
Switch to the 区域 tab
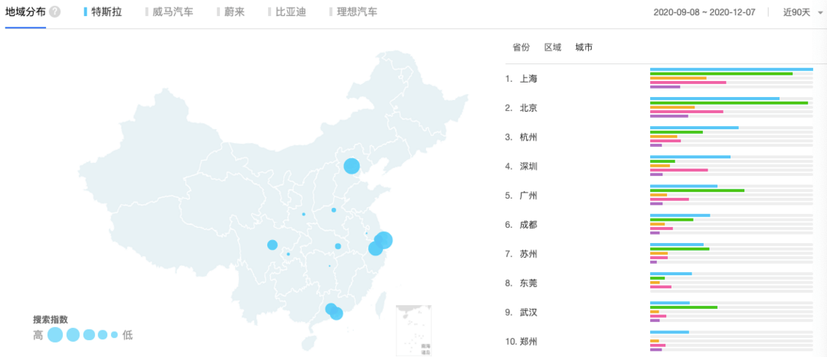(x=553, y=47)
